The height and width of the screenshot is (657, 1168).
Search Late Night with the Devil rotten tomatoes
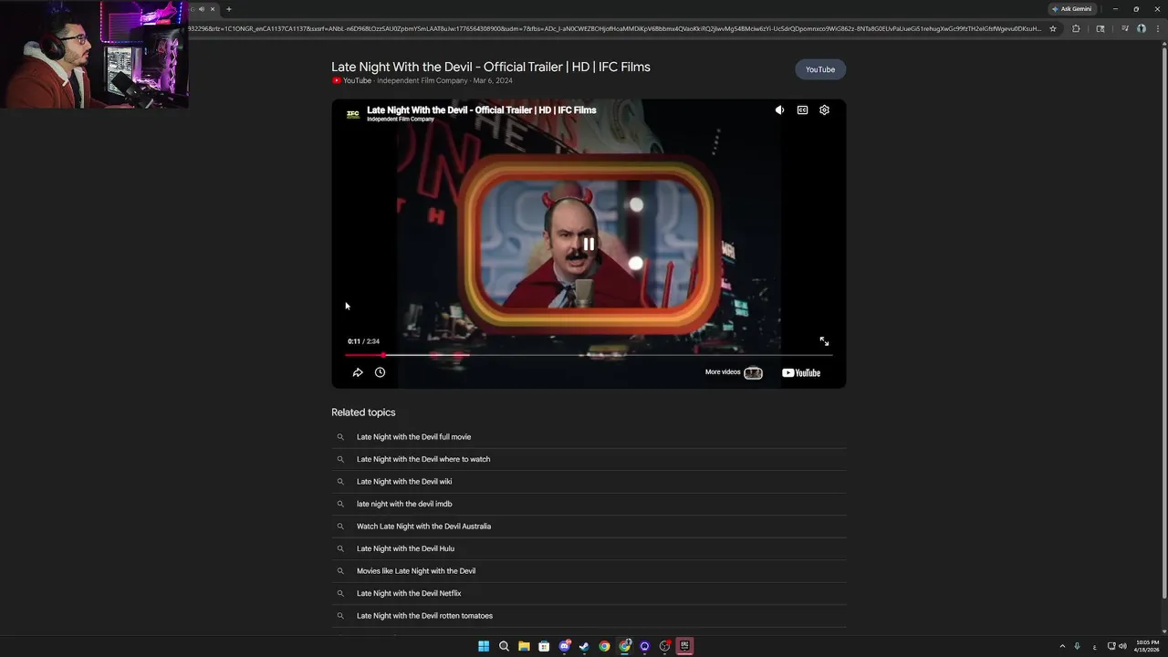[589, 616]
